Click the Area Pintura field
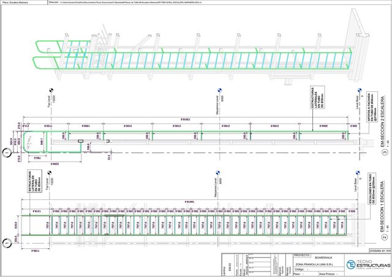 coord(331,274)
